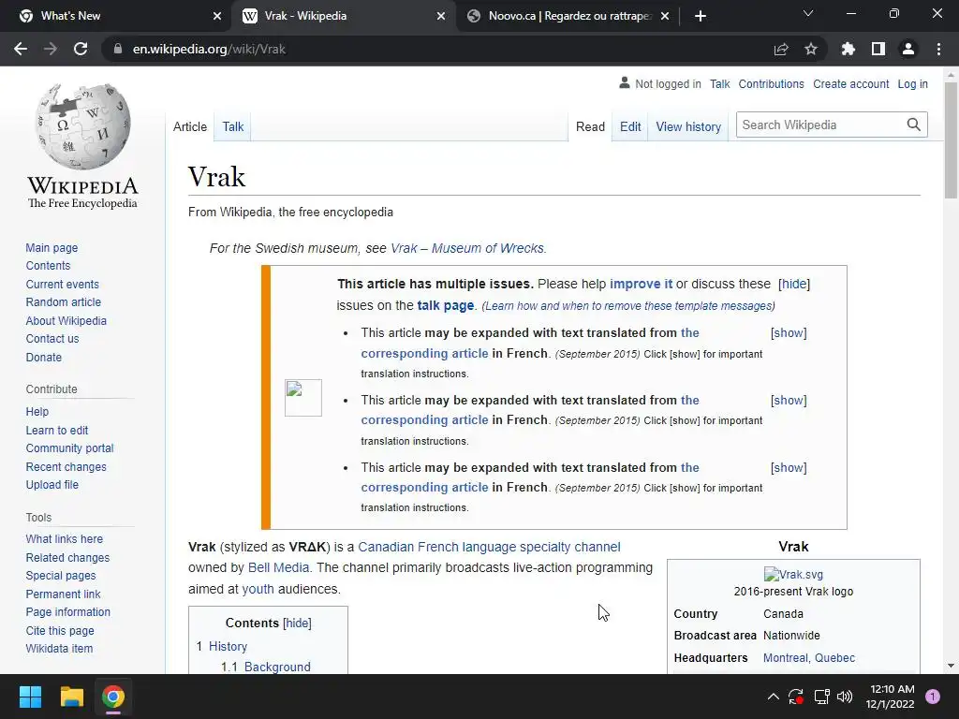The height and width of the screenshot is (719, 959).
Task: Open File Explorer from the taskbar
Action: click(x=71, y=697)
